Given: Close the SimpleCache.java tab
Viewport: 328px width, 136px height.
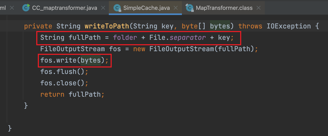Looking at the screenshot, I should [x=176, y=8].
